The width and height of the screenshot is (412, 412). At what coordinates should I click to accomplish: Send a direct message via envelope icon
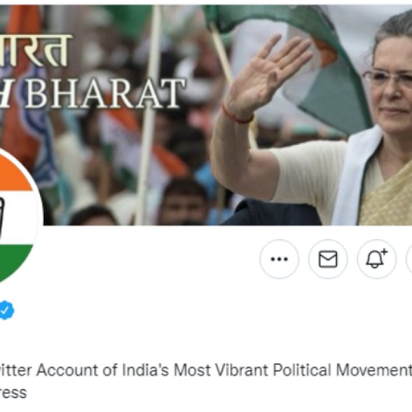[328, 259]
